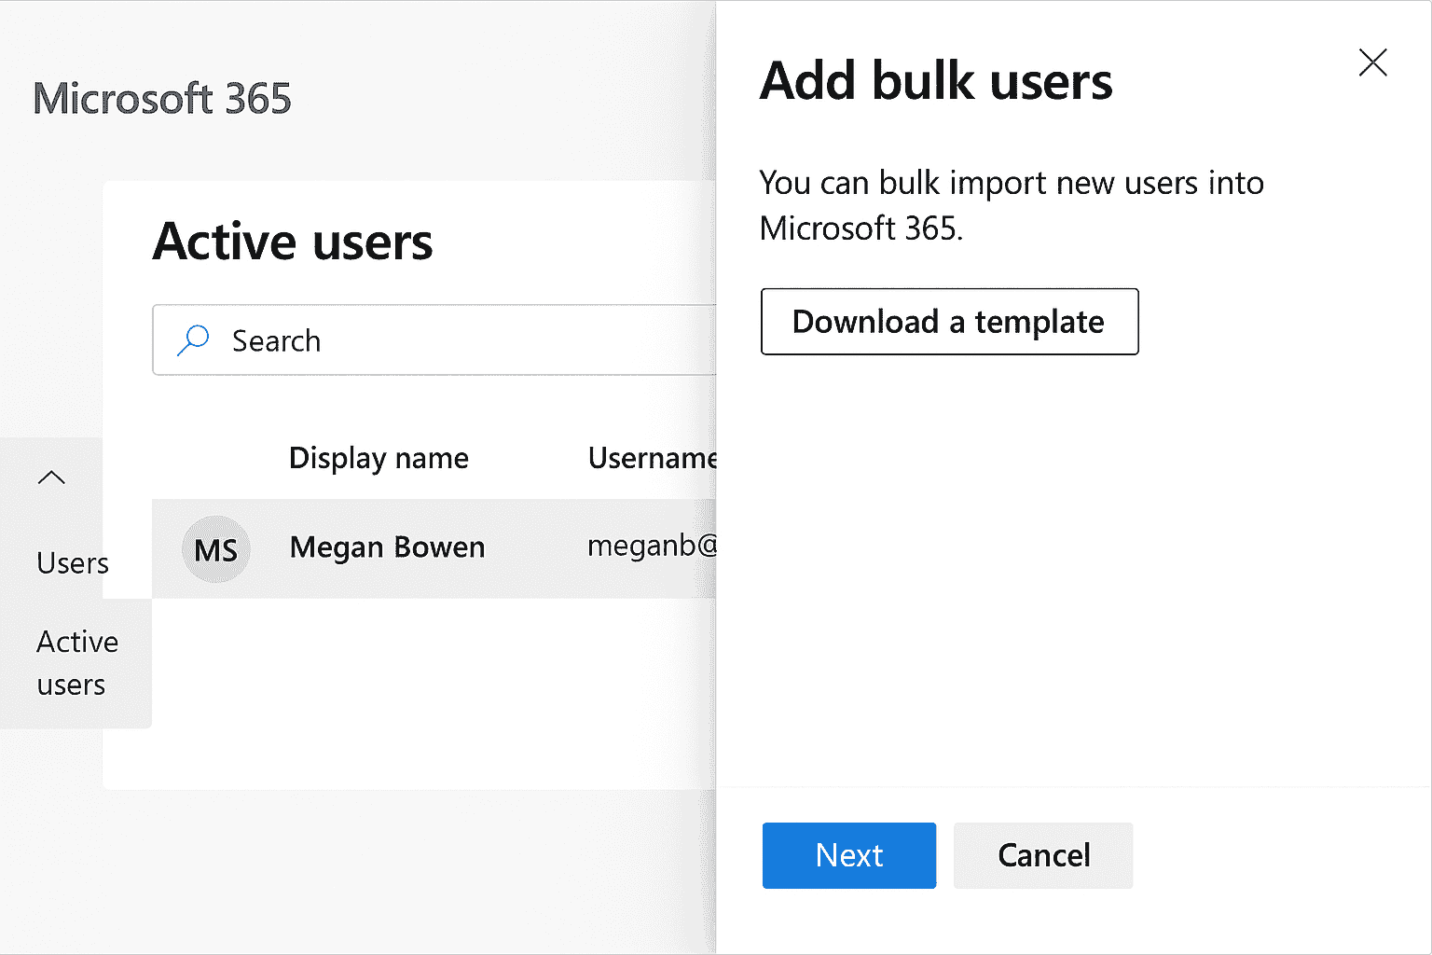Click the magnifier icon in the search box
Image resolution: width=1432 pixels, height=955 pixels.
click(x=193, y=340)
